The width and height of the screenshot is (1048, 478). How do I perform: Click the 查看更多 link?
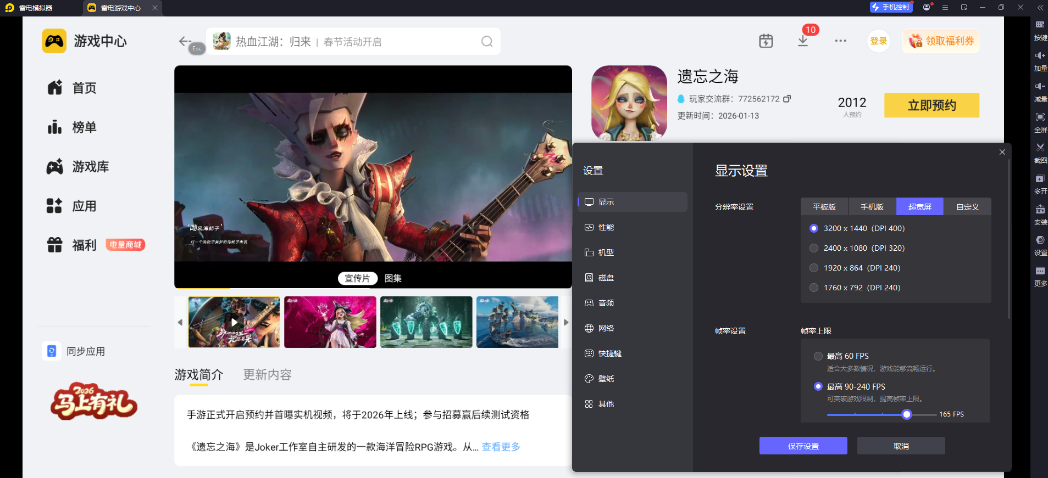501,447
